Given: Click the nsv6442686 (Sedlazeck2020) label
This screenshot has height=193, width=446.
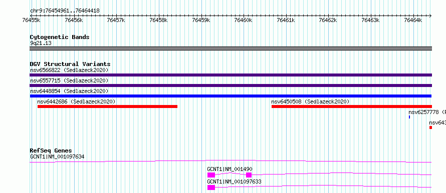Looking at the screenshot, I should (x=76, y=101).
